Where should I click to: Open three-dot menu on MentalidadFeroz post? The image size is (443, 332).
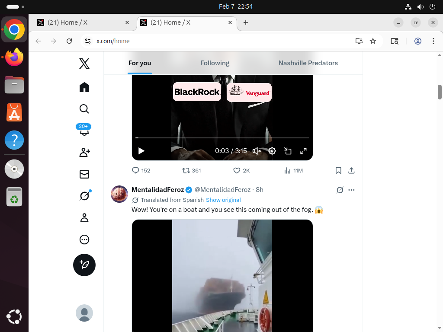pos(351,190)
